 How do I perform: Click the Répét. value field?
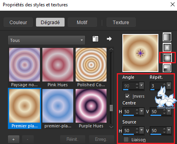pos(156,86)
